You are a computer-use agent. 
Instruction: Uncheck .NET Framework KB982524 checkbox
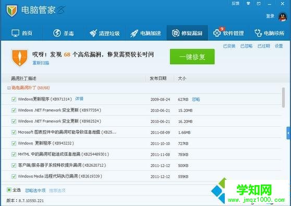(x=14, y=121)
